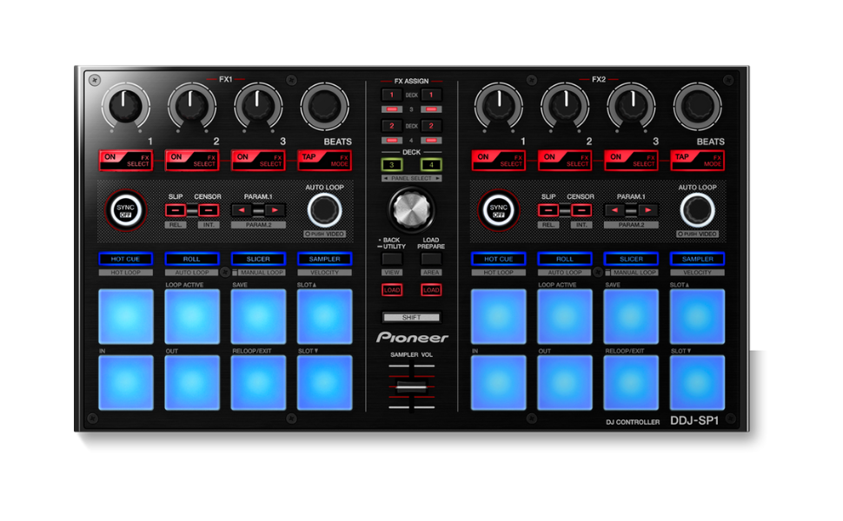Toggle FX1 effect 2 ON button
Viewport: 843px width, 521px height.
[192, 160]
